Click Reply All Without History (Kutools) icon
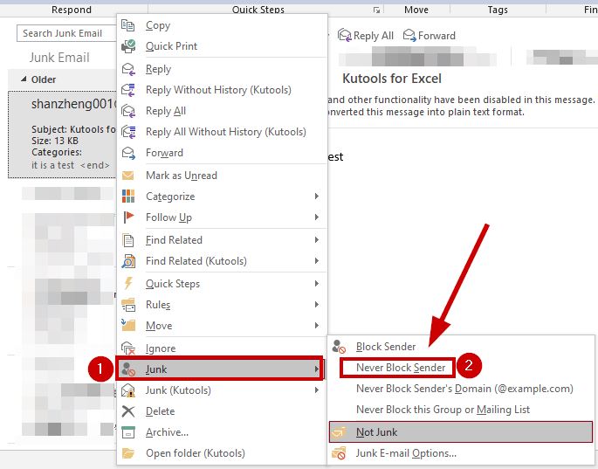The width and height of the screenshot is (598, 469). 128,132
